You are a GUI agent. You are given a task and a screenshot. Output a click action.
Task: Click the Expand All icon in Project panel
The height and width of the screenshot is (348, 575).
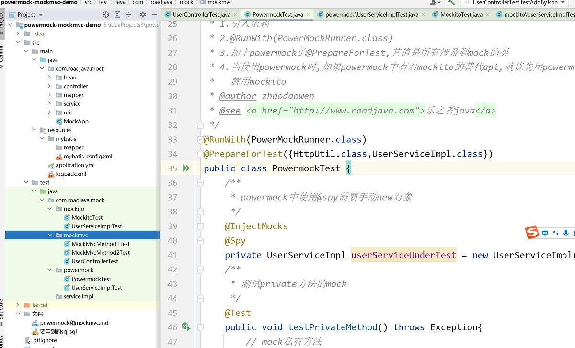coord(117,15)
